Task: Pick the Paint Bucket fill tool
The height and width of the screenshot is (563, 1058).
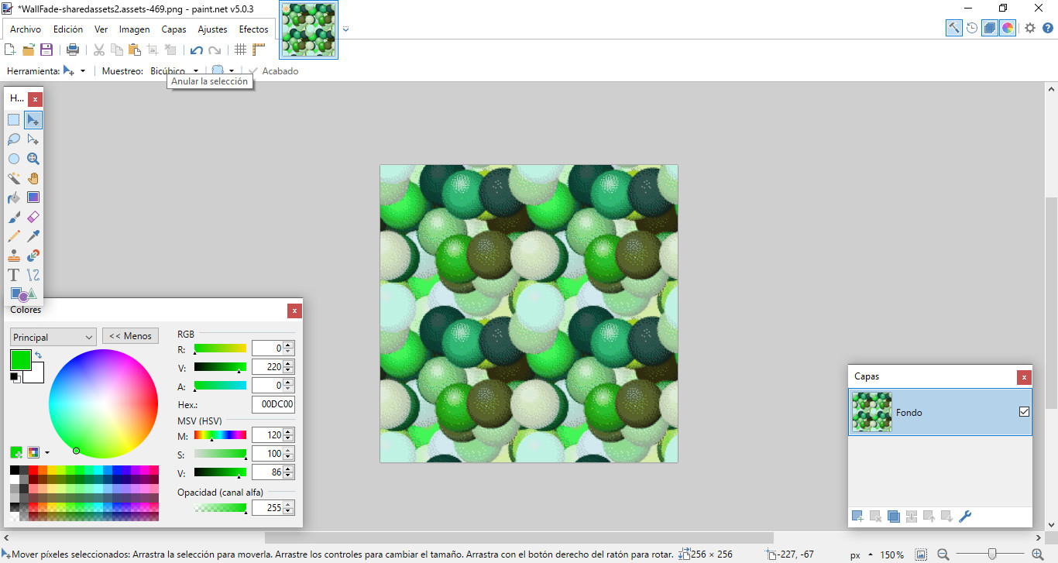Action: (14, 197)
